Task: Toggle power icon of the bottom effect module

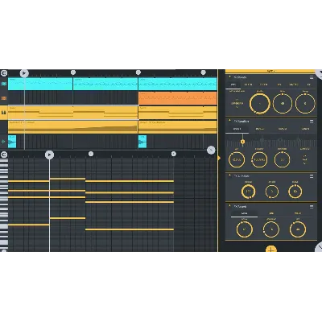Action: point(229,206)
